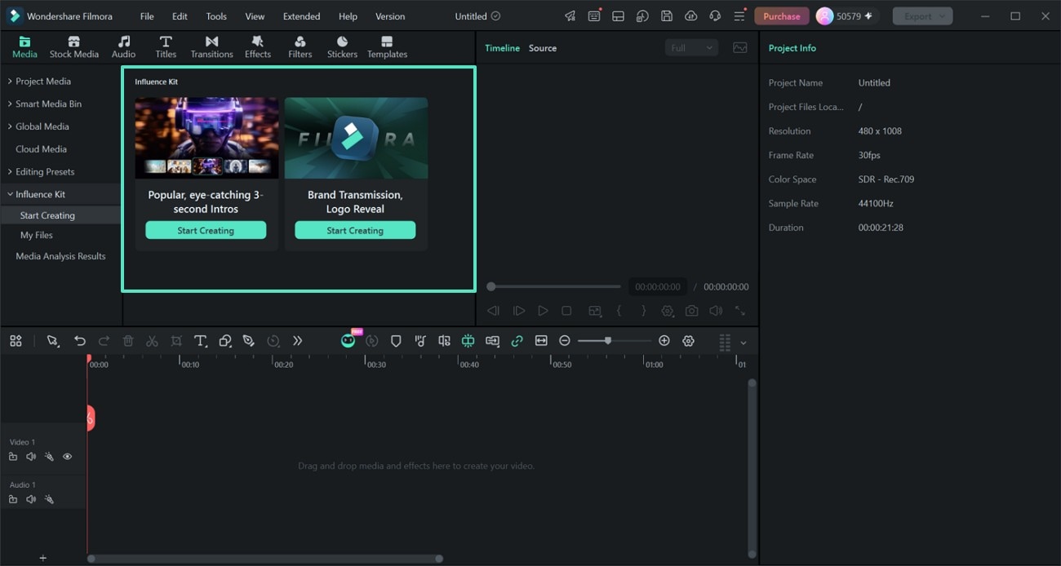Open the Extended menu
Image resolution: width=1061 pixels, height=566 pixels.
(x=301, y=16)
